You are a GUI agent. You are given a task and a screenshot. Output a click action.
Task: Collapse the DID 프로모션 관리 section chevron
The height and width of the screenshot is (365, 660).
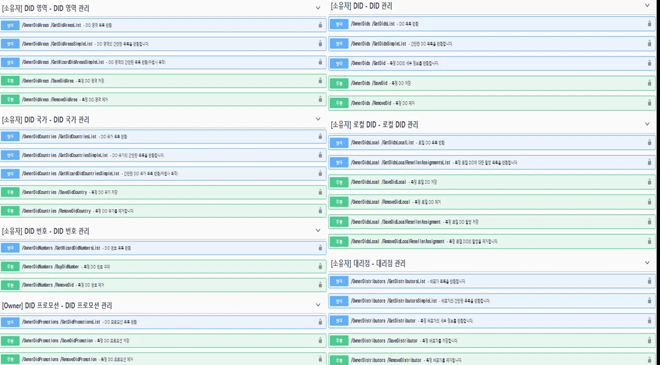pyautogui.click(x=318, y=305)
